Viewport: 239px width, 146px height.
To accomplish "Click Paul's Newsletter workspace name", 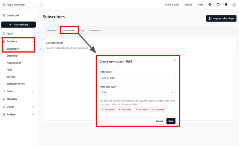I will click(x=16, y=5).
